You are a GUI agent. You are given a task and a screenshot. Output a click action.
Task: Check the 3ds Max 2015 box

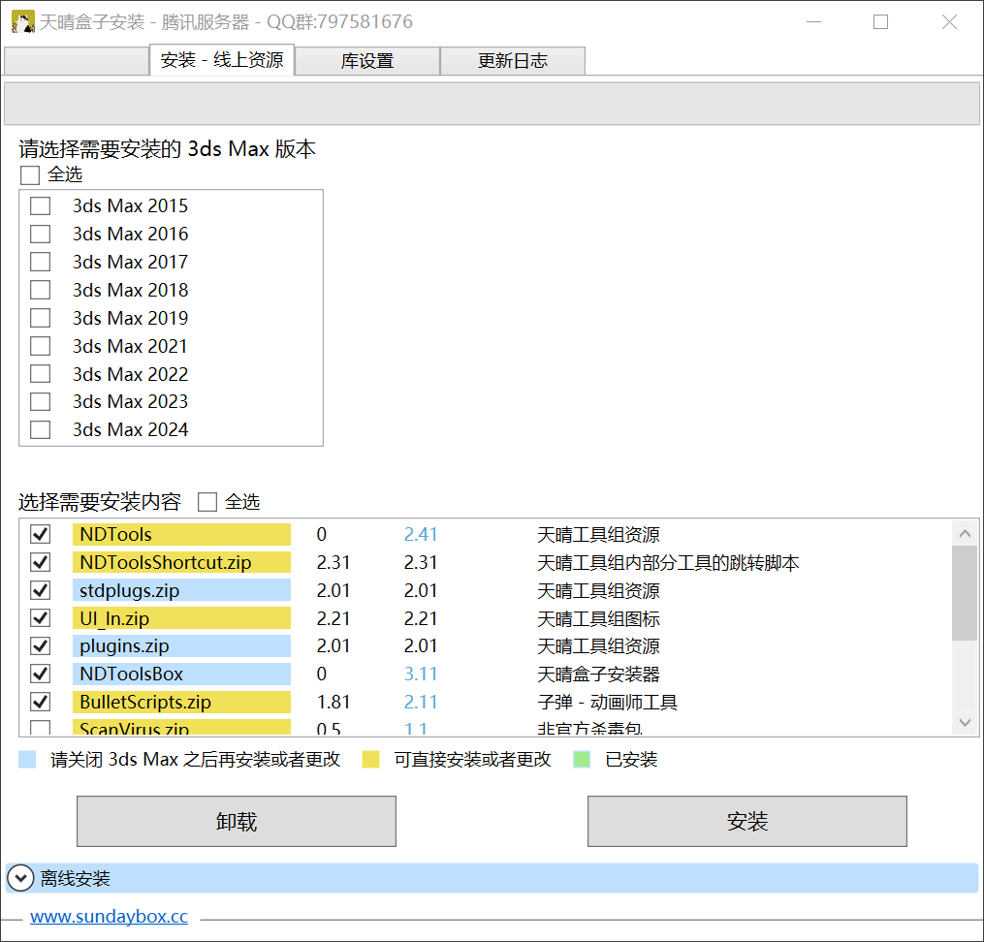pyautogui.click(x=40, y=205)
